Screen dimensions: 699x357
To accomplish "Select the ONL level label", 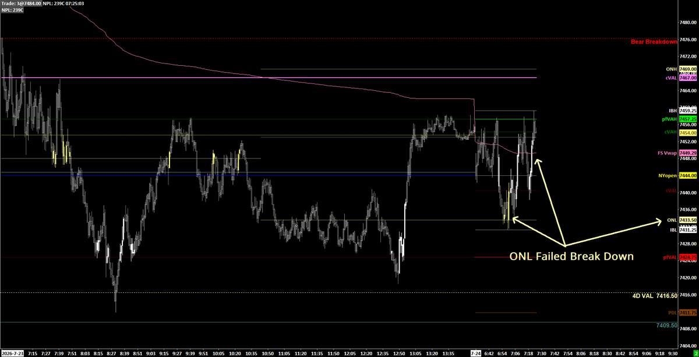I will click(x=672, y=220).
